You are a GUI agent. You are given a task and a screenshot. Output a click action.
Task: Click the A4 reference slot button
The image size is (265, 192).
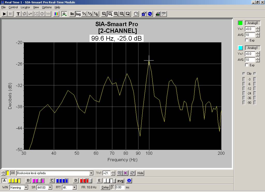pos(13,173)
